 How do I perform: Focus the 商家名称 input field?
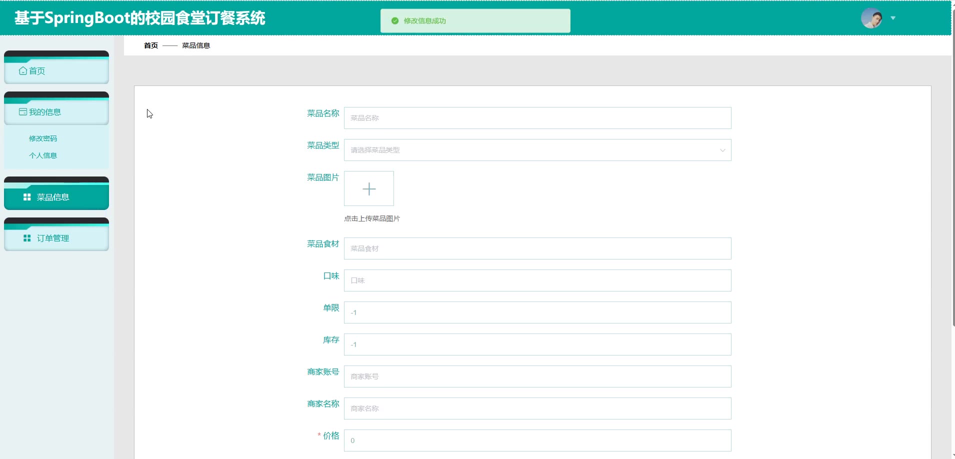pyautogui.click(x=537, y=408)
